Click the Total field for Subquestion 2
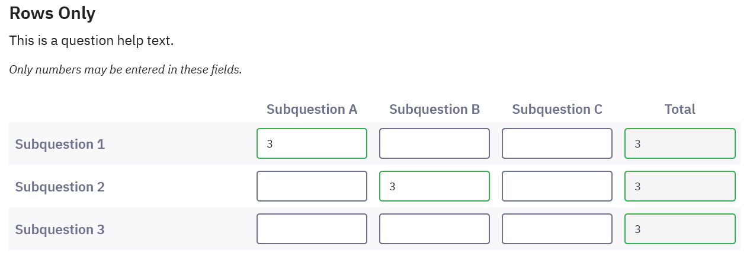The height and width of the screenshot is (262, 750). [680, 186]
